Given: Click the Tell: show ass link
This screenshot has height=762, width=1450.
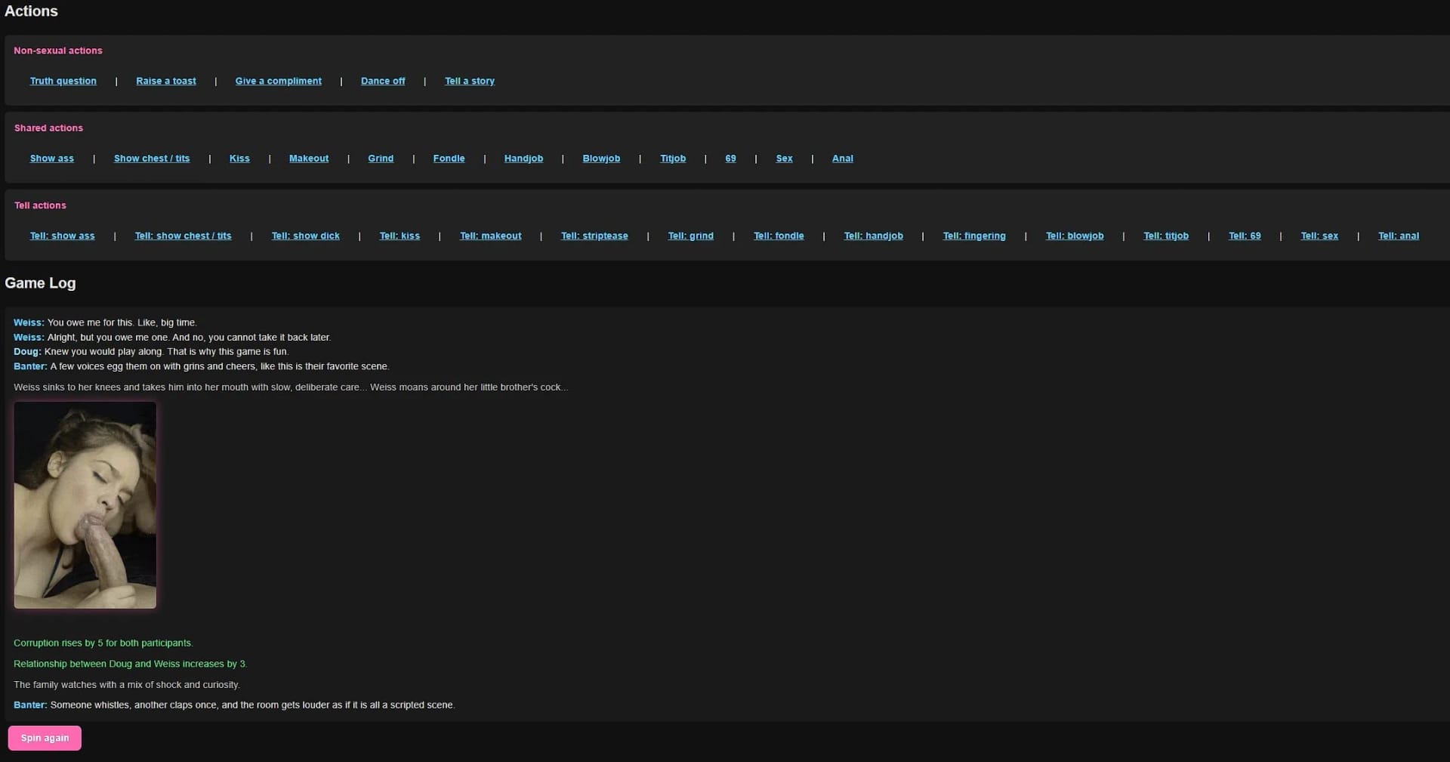Looking at the screenshot, I should coord(63,236).
